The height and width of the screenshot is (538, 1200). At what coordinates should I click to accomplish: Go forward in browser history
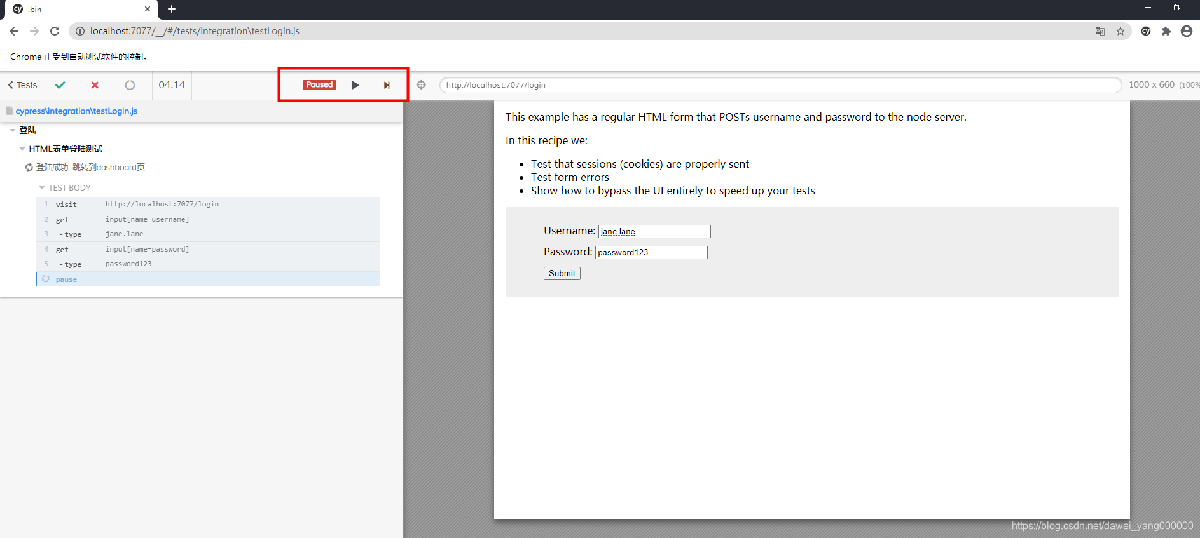34,31
